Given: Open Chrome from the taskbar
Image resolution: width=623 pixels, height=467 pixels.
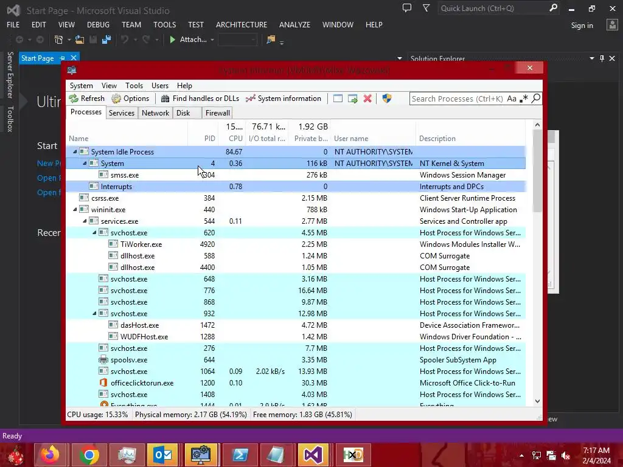Looking at the screenshot, I should [89, 455].
